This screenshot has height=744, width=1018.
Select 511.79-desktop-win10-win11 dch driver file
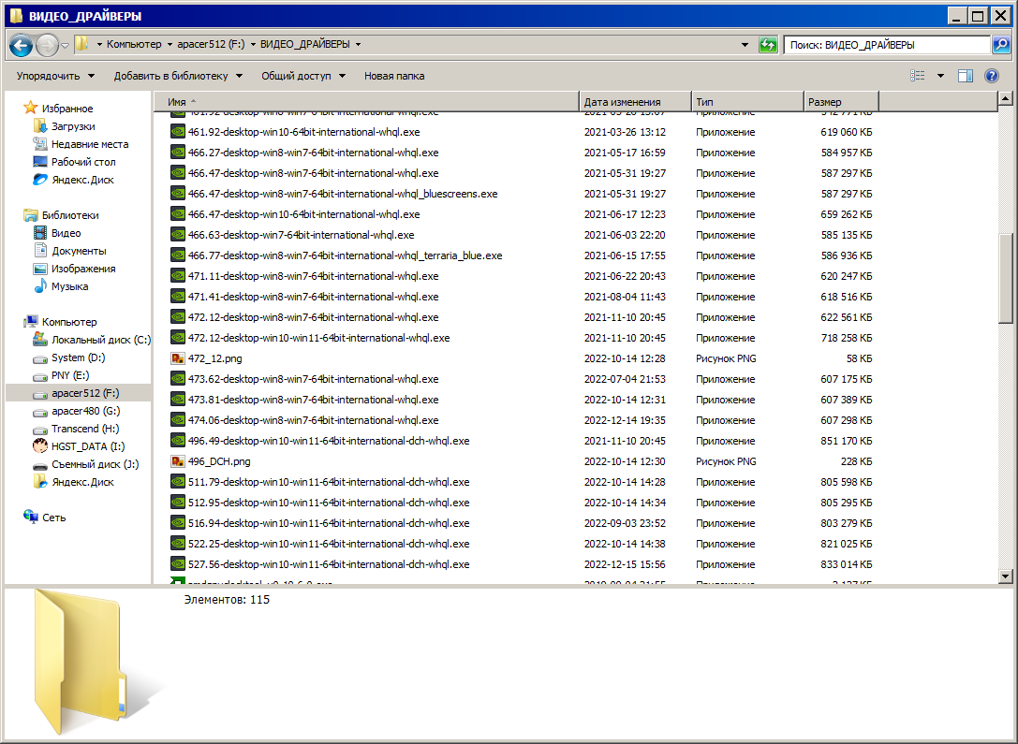pos(329,482)
